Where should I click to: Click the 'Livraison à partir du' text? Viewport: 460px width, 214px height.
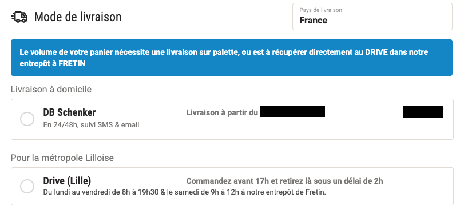pyautogui.click(x=222, y=113)
